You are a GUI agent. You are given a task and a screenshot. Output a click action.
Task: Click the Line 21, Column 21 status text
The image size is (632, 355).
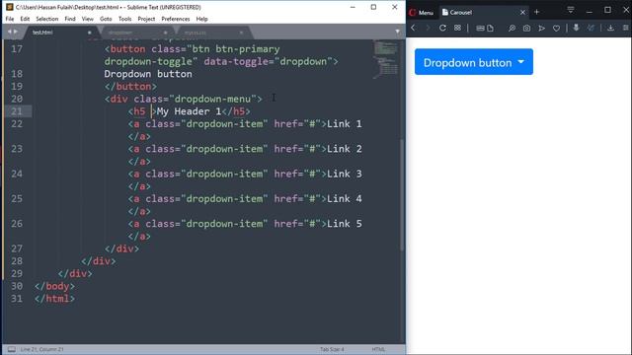pos(41,349)
